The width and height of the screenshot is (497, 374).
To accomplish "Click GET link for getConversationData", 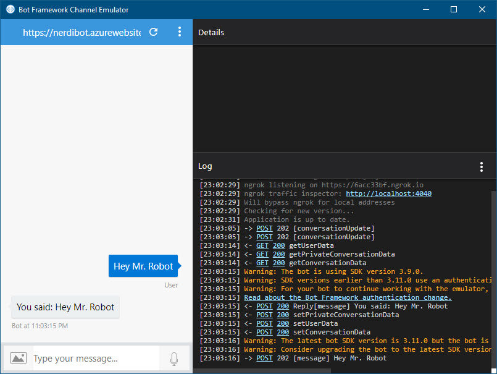I will [x=262, y=263].
